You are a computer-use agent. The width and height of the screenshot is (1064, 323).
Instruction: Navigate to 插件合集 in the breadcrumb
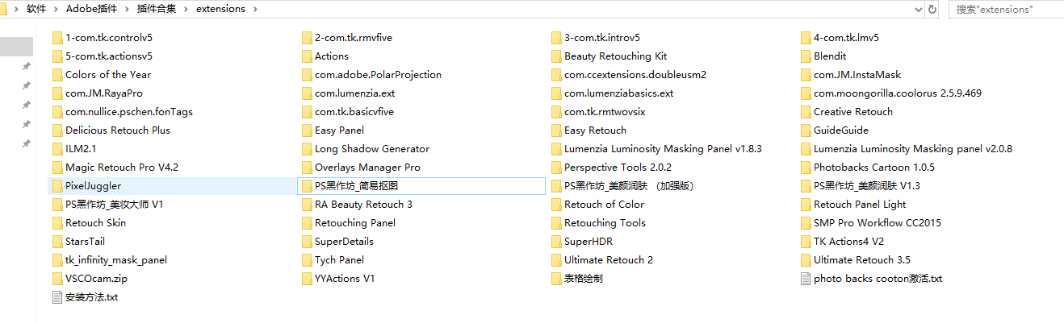click(x=157, y=9)
